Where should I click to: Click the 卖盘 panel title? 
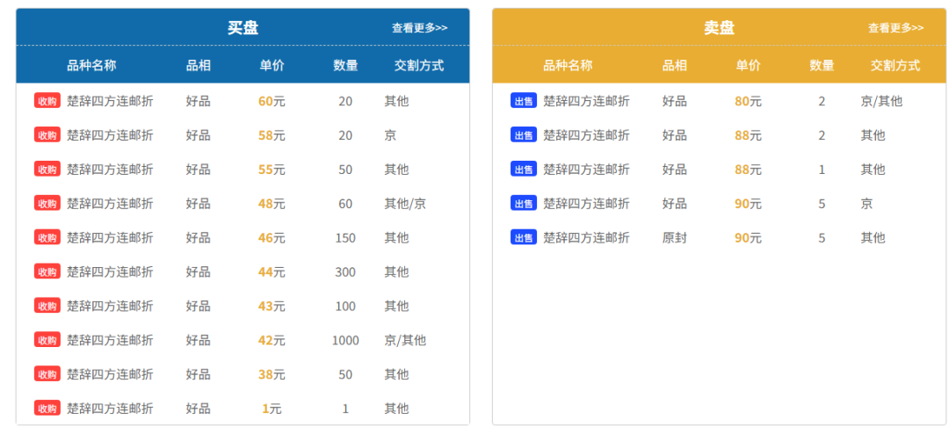tap(719, 28)
